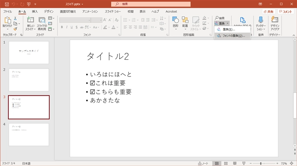
Task: Toggle Underline formatting
Action: [72, 27]
